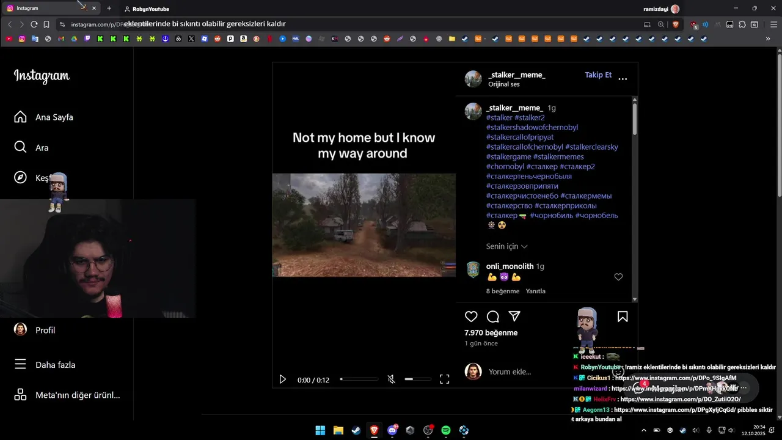
Task: Open the Windows Start menu
Action: coord(320,430)
